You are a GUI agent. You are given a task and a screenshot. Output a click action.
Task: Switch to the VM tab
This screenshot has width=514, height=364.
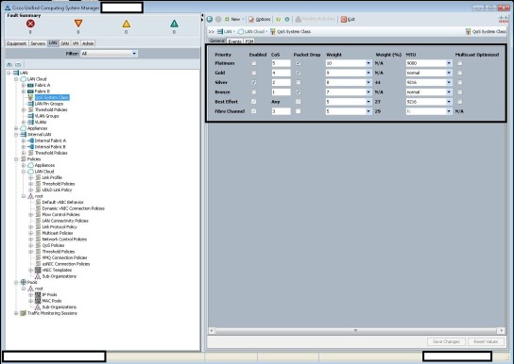coord(76,43)
